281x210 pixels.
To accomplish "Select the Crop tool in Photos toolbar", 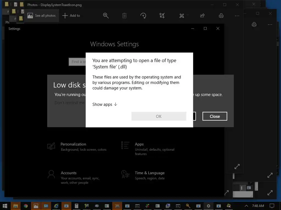I will [x=162, y=16].
